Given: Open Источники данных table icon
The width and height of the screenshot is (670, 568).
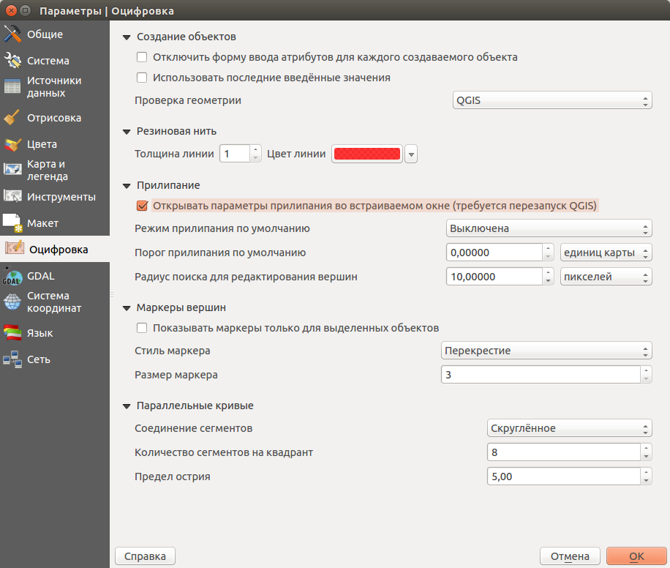Looking at the screenshot, I should tap(12, 86).
